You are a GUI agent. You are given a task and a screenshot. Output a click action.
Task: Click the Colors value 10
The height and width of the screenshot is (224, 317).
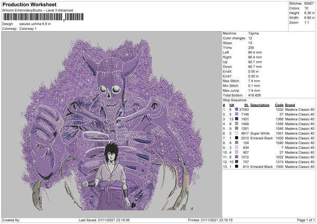coord(306,8)
